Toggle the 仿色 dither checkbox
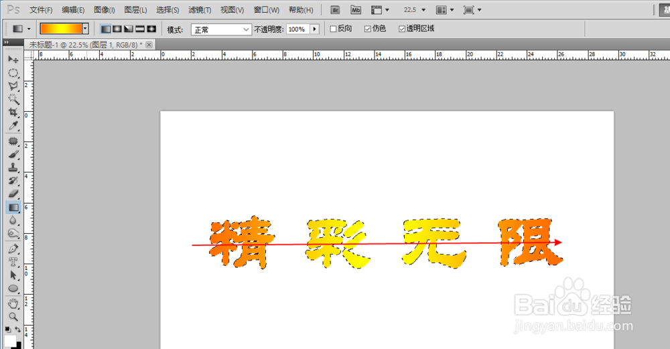The image size is (670, 349). tap(367, 29)
